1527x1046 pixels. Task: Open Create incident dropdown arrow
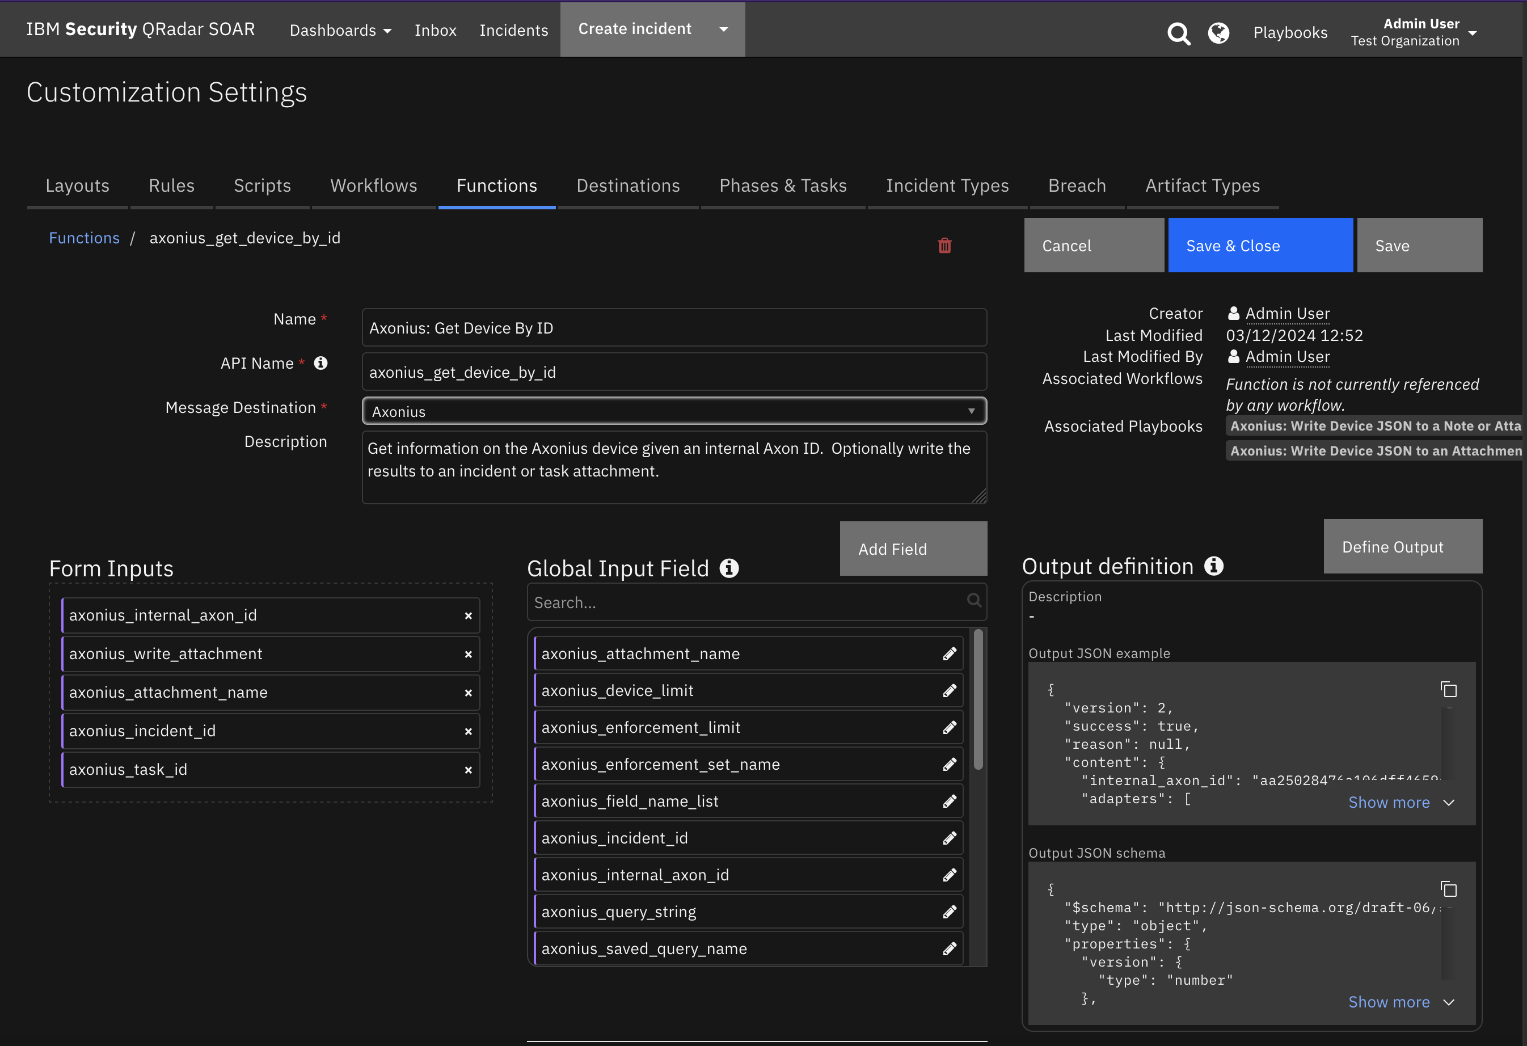click(723, 29)
